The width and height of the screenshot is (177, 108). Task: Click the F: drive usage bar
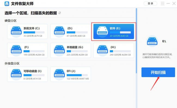point(34,51)
